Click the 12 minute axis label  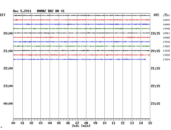pos(123,123)
